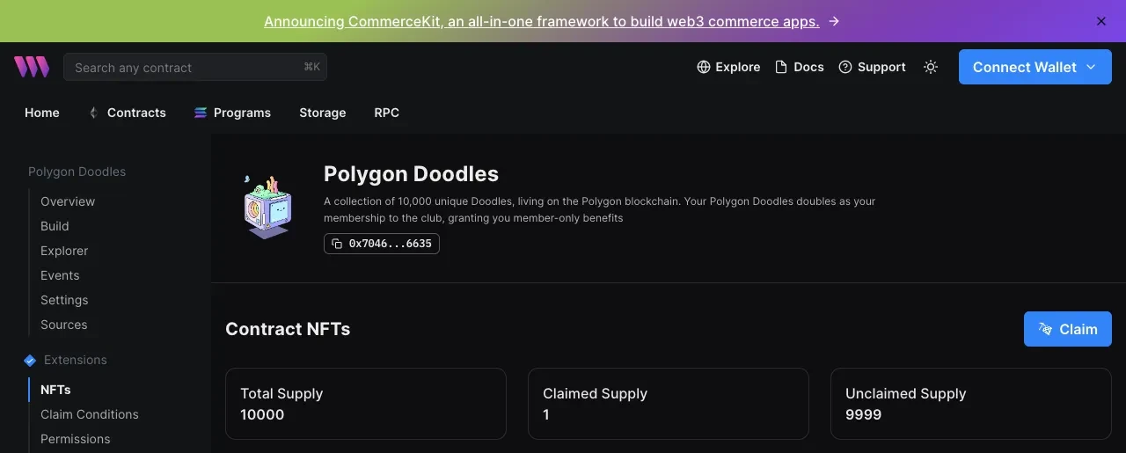Click the Unclaimed Supply 9999 card
Image resolution: width=1126 pixels, height=453 pixels.
[971, 404]
